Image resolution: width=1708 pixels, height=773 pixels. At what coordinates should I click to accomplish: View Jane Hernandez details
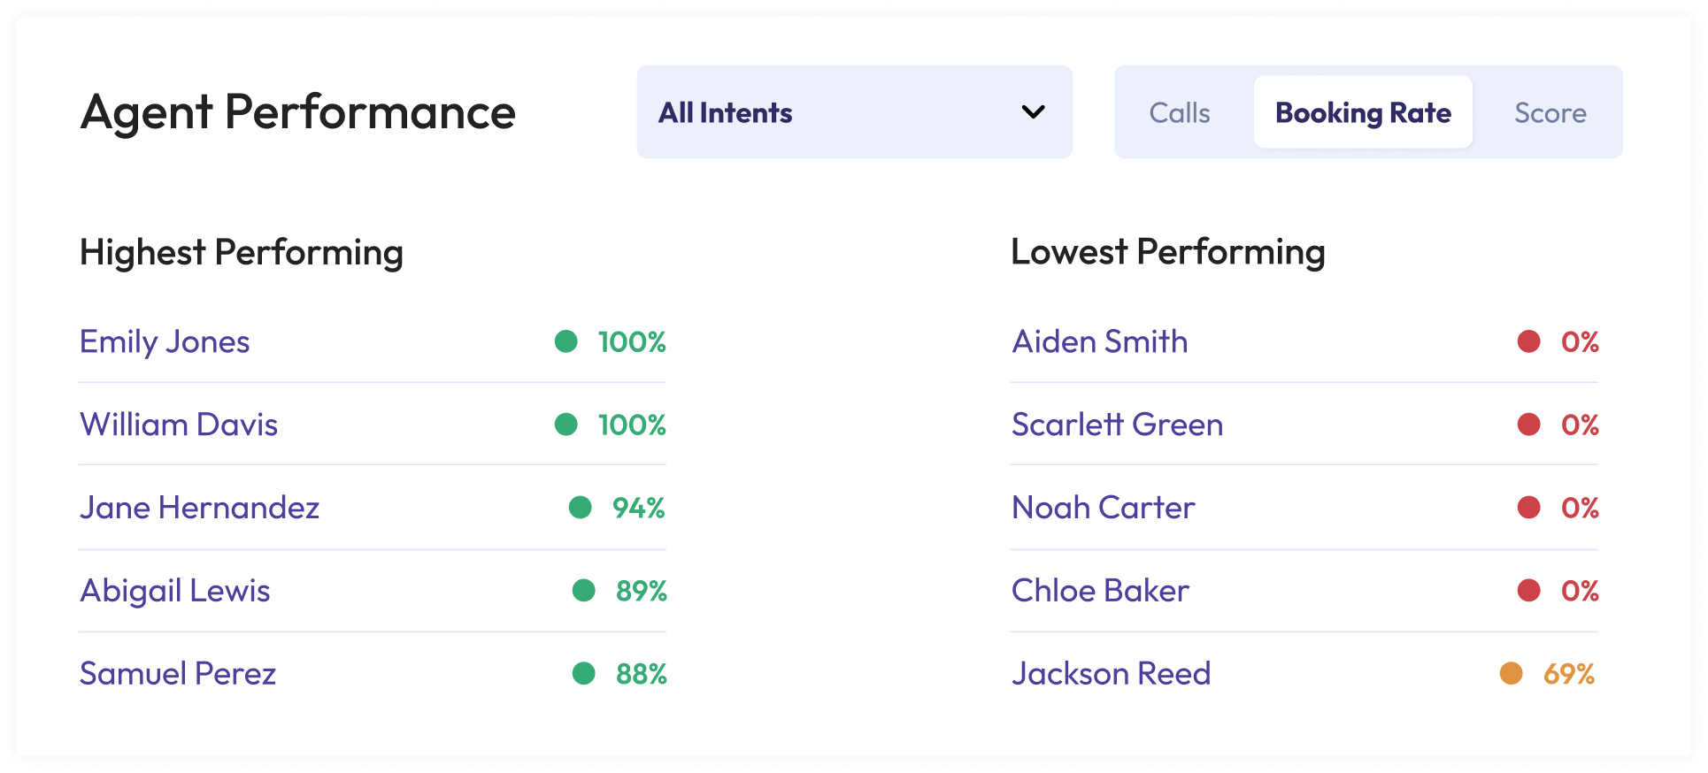(199, 509)
